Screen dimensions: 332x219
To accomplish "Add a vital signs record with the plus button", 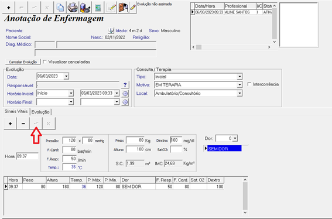I will click(x=10, y=124).
